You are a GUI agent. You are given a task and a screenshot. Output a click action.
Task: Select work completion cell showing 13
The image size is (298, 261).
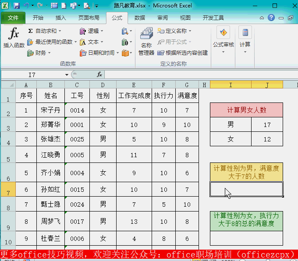pyautogui.click(x=134, y=221)
